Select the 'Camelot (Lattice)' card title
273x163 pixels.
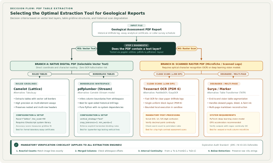coord(28,89)
